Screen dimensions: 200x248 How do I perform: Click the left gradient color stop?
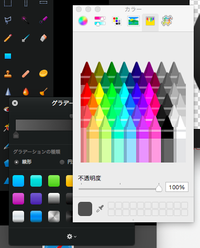(x=16, y=135)
